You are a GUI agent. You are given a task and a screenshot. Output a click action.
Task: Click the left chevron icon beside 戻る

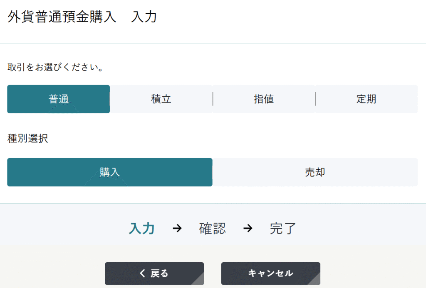click(143, 273)
